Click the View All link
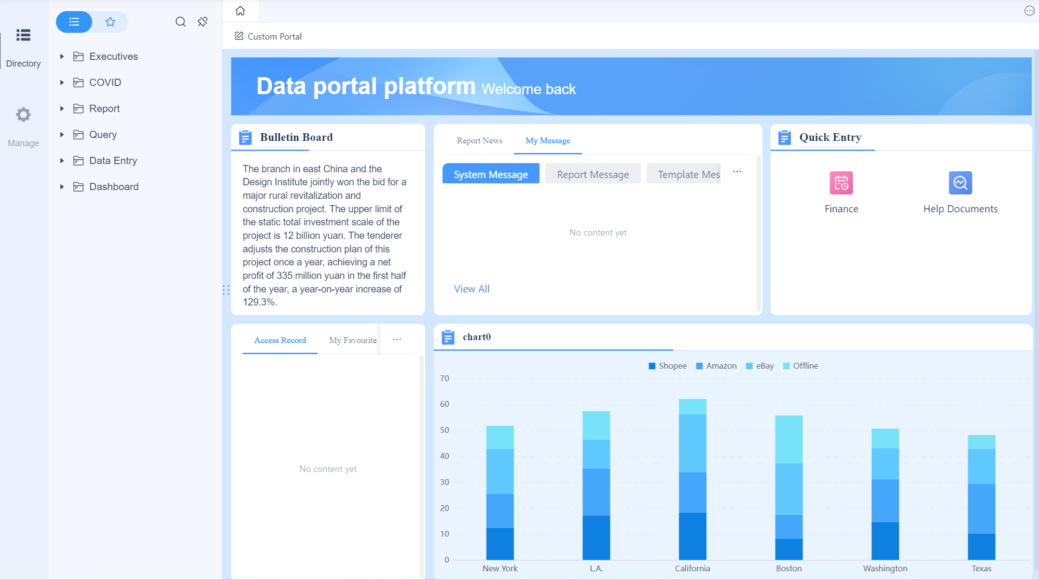The height and width of the screenshot is (580, 1039). coord(471,289)
